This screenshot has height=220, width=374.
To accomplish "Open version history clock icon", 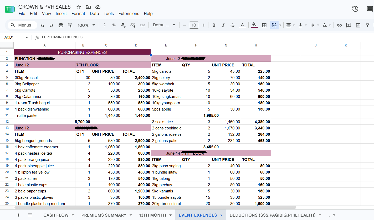I will [355, 9].
